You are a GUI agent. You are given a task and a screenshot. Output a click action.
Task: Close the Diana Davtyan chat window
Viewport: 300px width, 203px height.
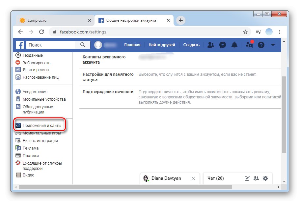pyautogui.click(x=194, y=178)
